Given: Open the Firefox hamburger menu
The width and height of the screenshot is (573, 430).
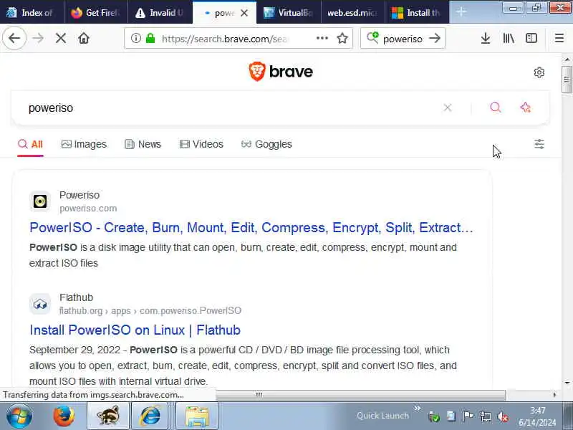Looking at the screenshot, I should (559, 38).
